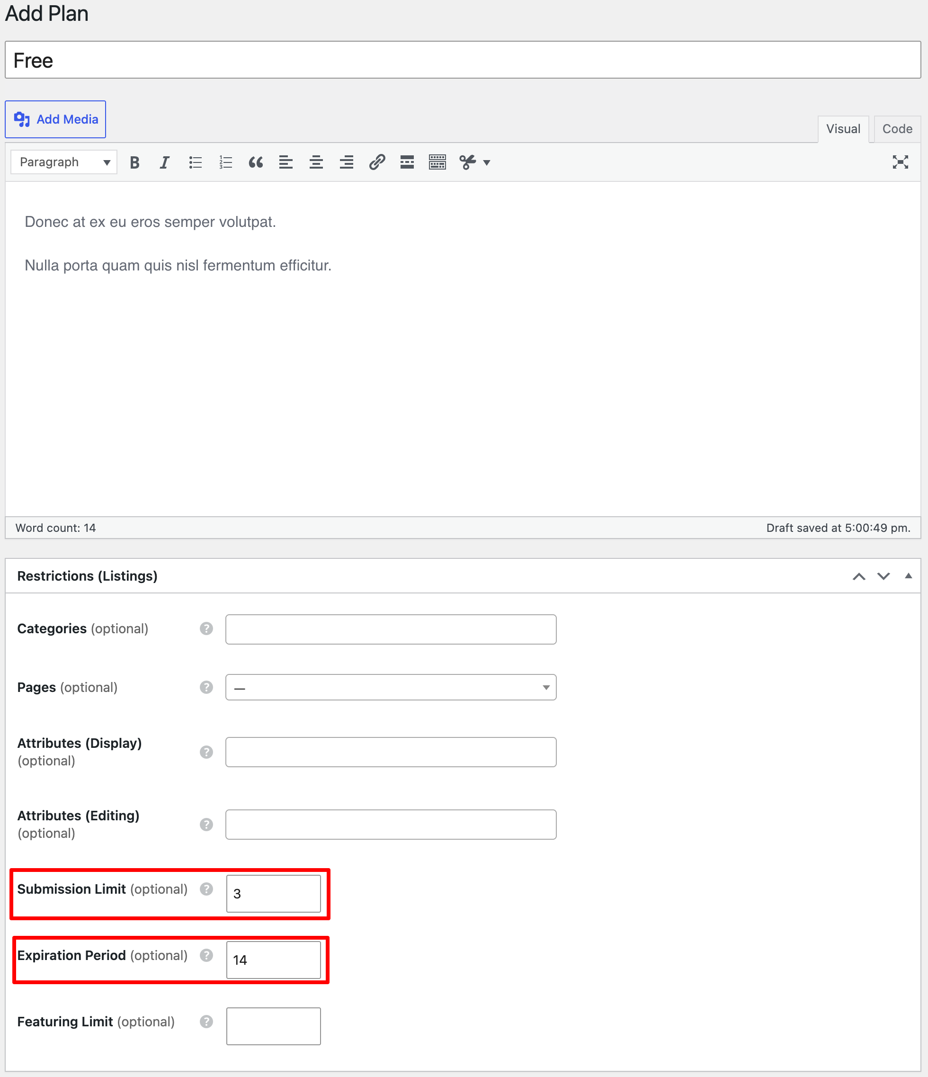
Task: Open the dropdown arrow next to scissors icon
Action: (x=487, y=163)
